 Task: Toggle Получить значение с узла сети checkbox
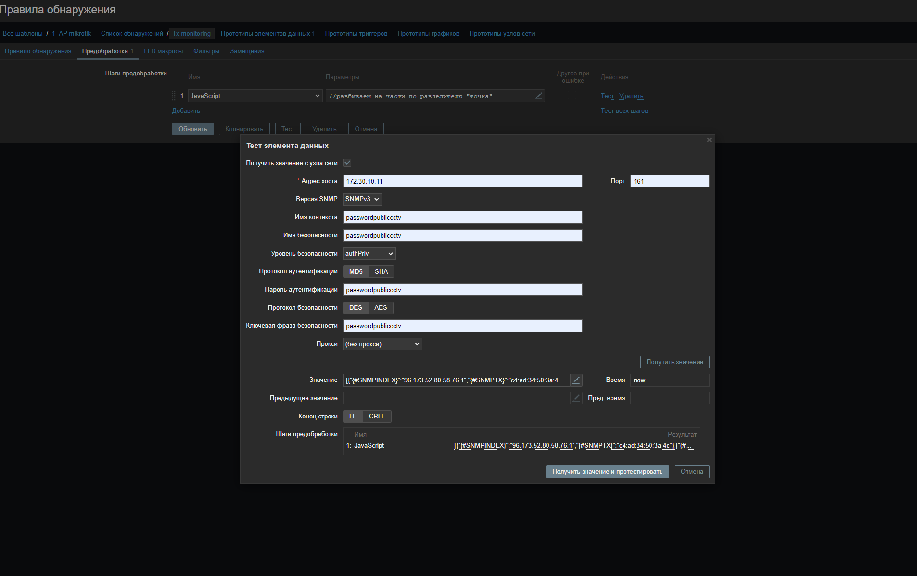(x=347, y=163)
